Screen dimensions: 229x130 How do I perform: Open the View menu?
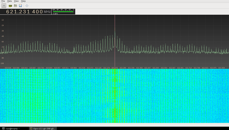coord(16,1)
